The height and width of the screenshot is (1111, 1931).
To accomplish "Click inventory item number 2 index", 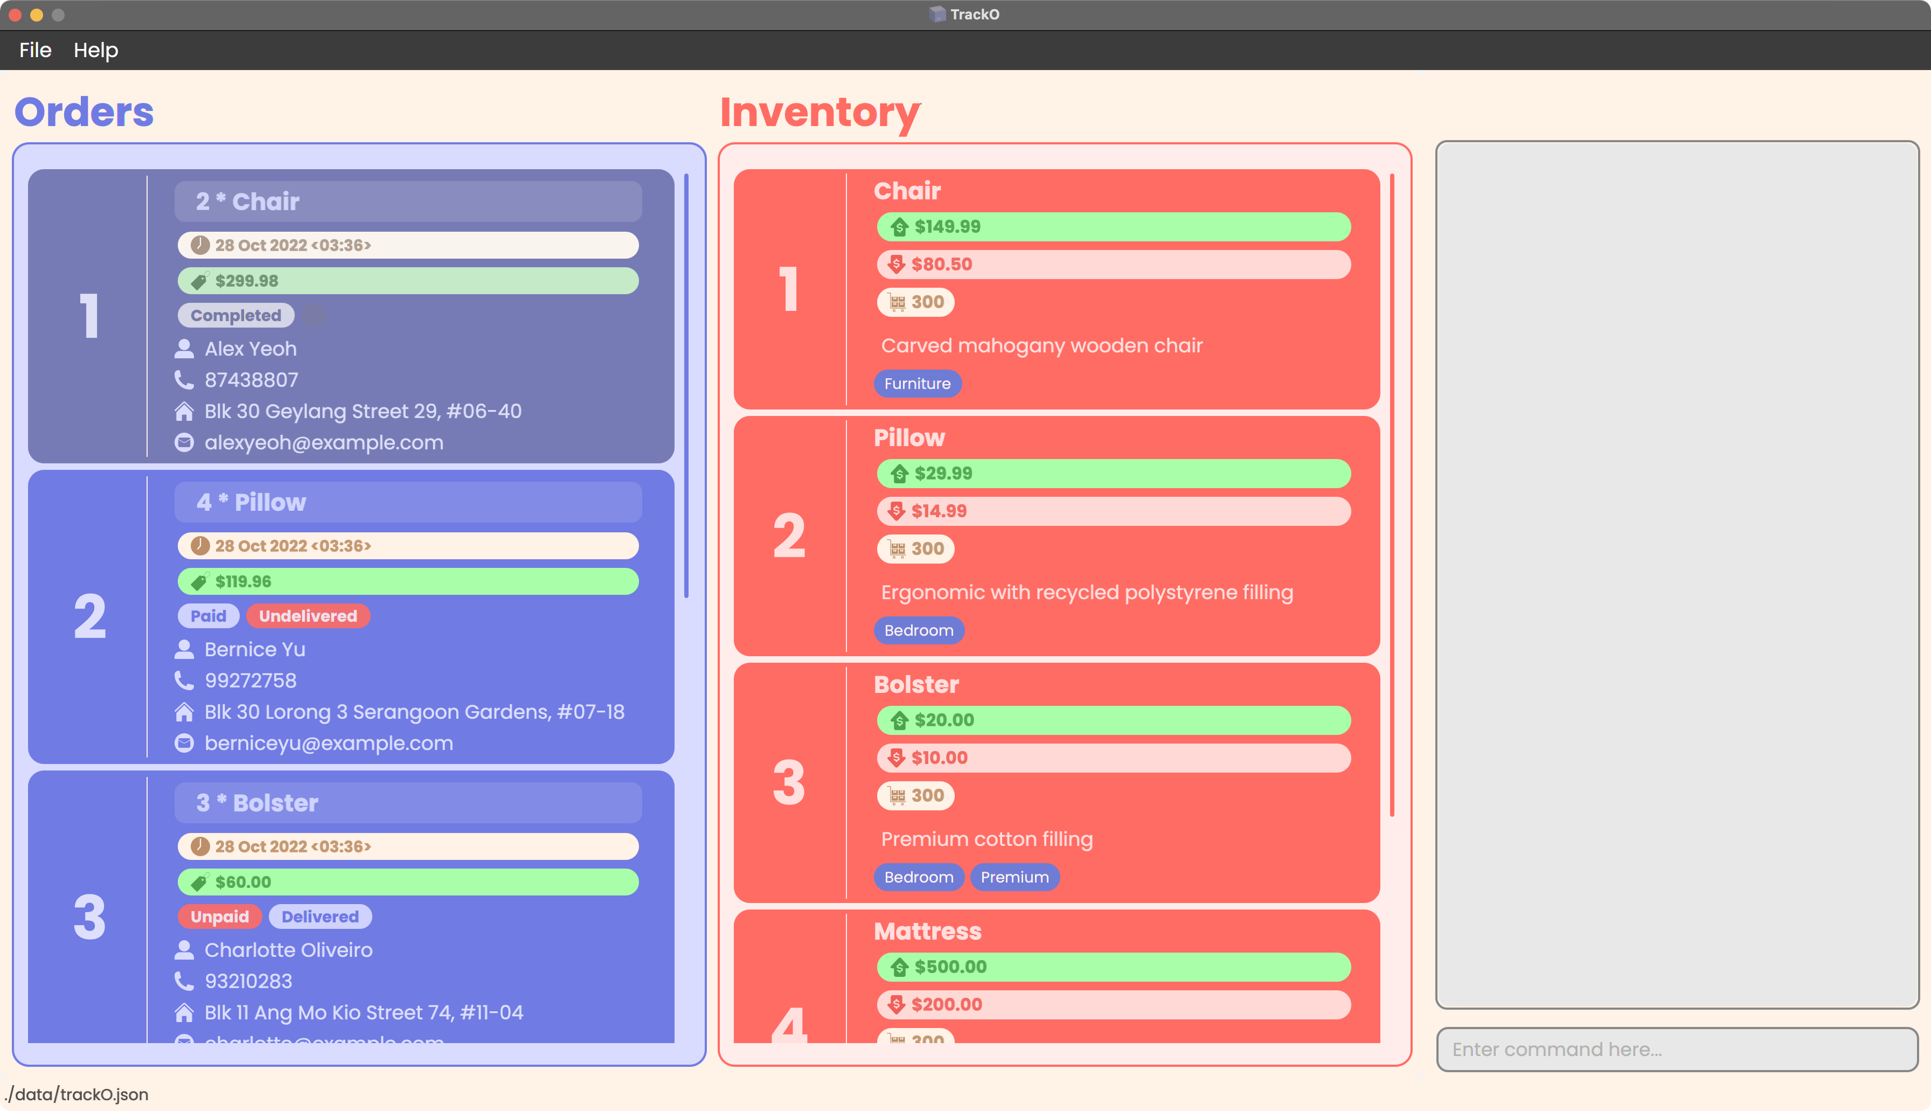I will tap(790, 536).
